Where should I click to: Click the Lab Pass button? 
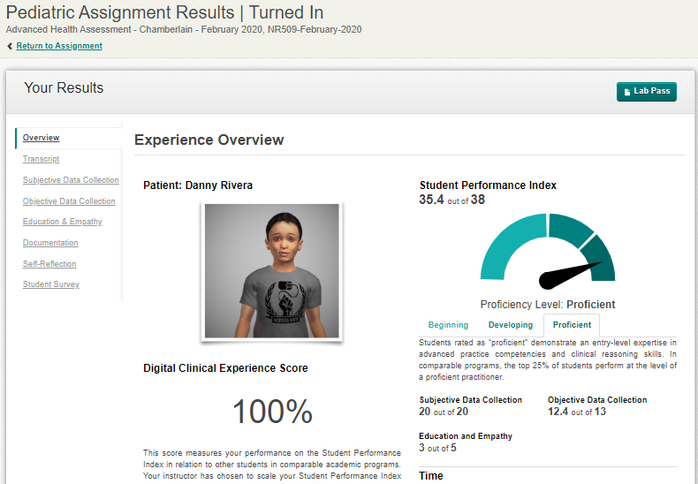(x=647, y=92)
